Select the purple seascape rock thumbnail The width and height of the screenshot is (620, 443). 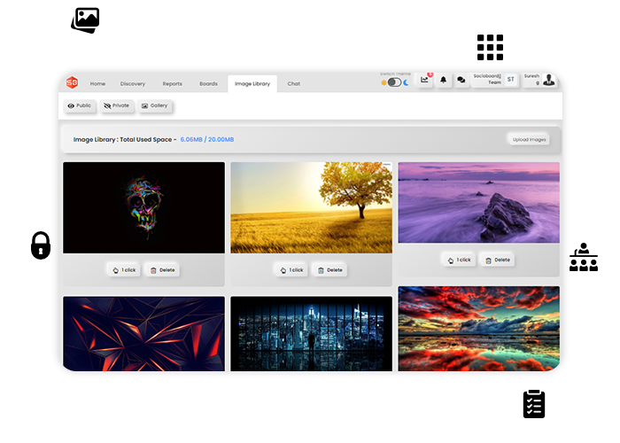click(x=478, y=202)
